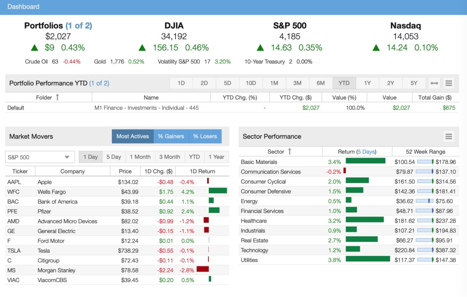
Task: Click the '5 Days' return period link
Action: (367, 152)
